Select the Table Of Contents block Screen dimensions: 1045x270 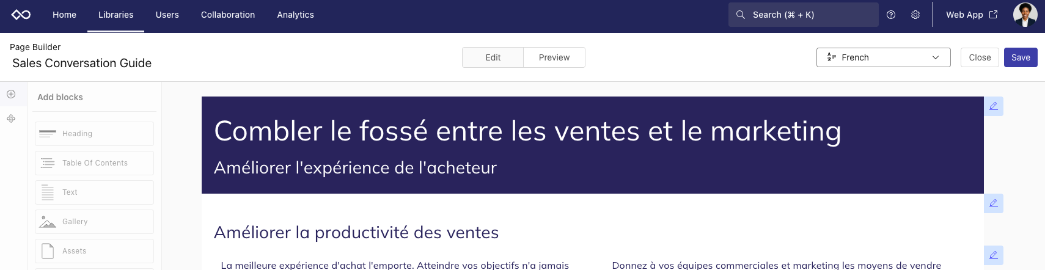tap(94, 163)
